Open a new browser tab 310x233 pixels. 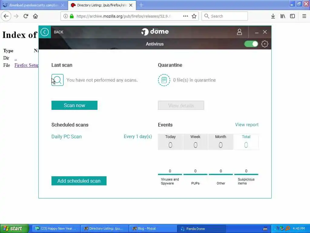click(141, 5)
